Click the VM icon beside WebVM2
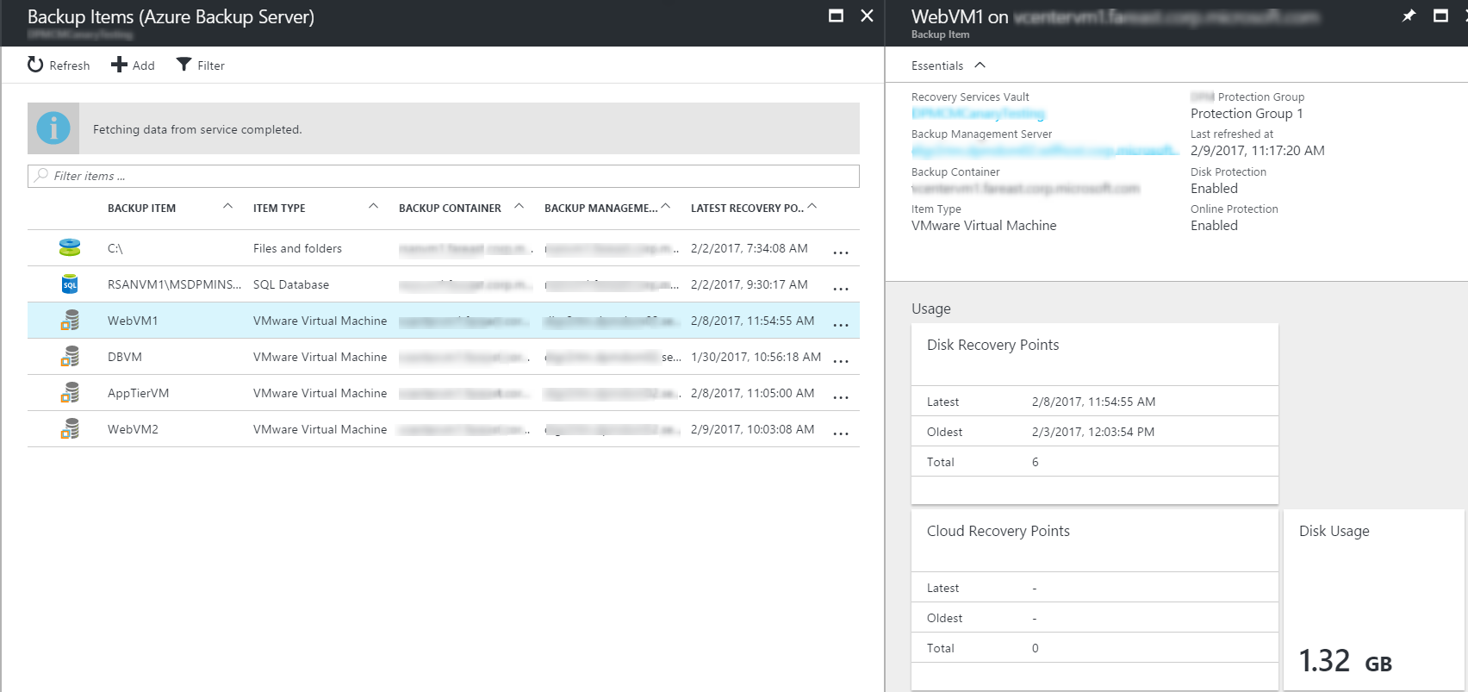The image size is (1468, 692). click(70, 429)
